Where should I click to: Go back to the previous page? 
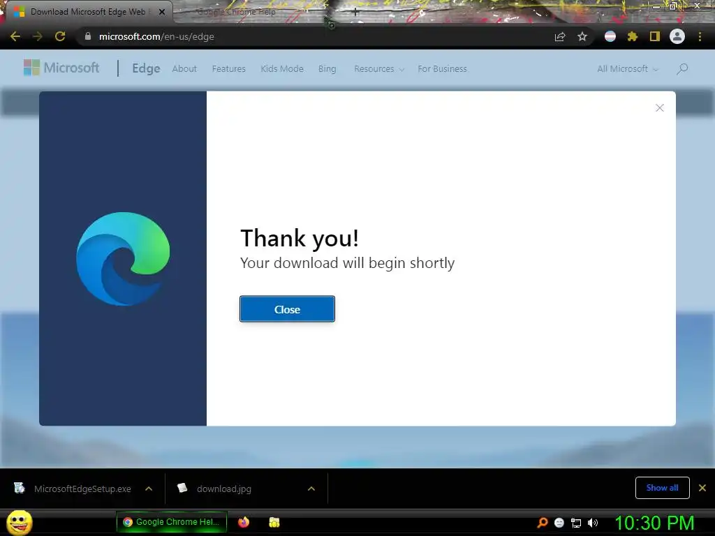click(15, 36)
